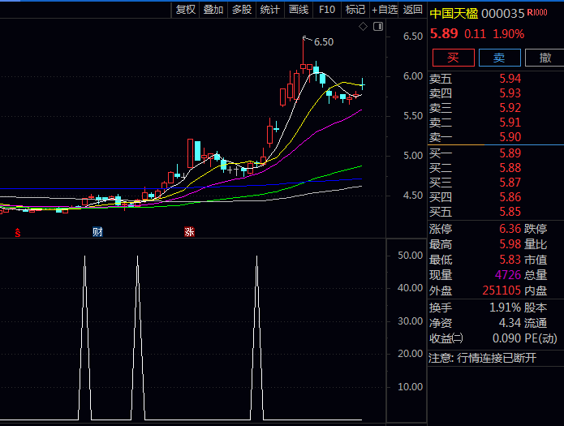Open the 复权 price adjustment menu
The height and width of the screenshot is (426, 564).
pos(185,10)
